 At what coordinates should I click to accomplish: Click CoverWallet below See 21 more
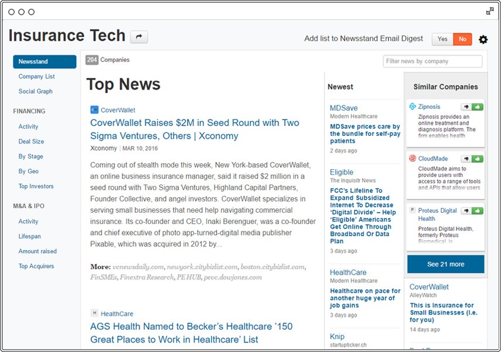point(429,287)
